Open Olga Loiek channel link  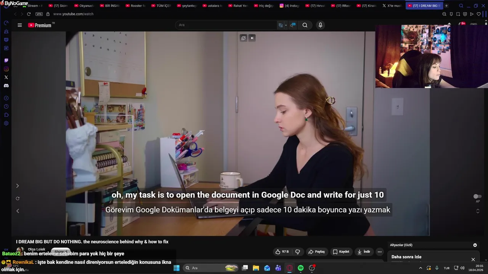(x=37, y=250)
